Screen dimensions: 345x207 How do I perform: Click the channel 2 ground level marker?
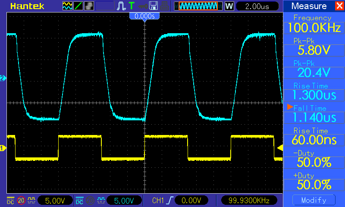3,78
